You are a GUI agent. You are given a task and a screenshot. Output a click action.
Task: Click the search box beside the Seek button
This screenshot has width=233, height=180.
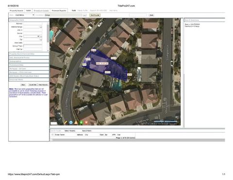click(x=138, y=15)
